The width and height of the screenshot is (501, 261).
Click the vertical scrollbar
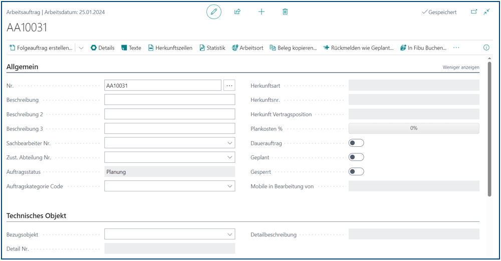pos(489,129)
